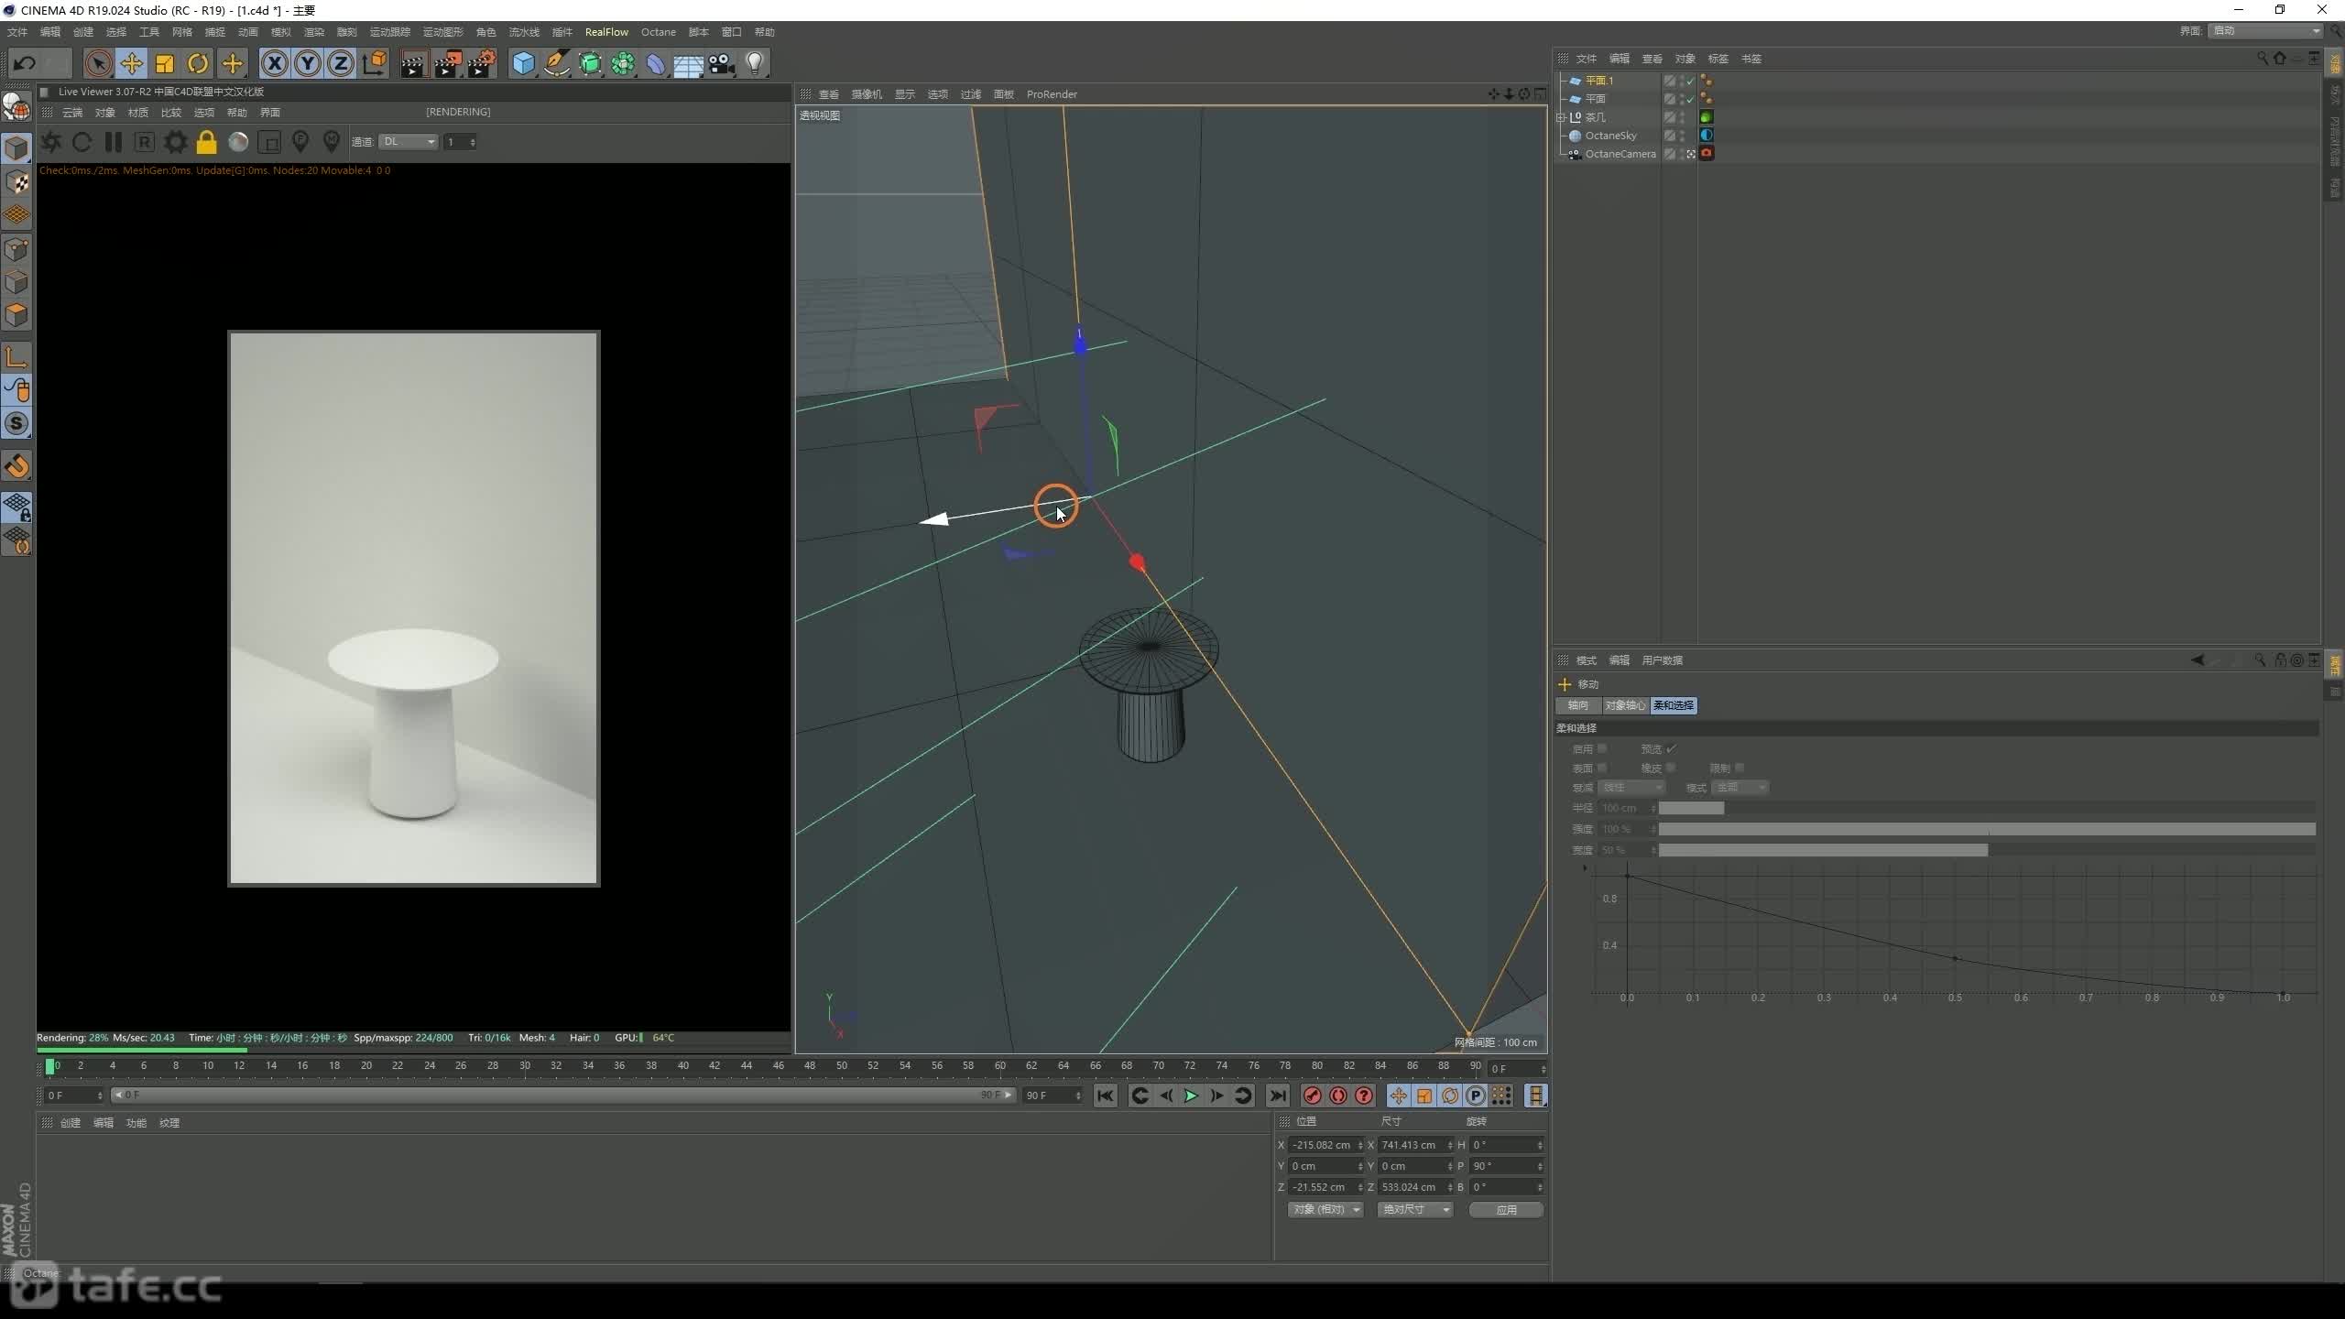Adjust the 宽度 width slider
Viewport: 2345px width, 1319px height.
pos(1987,850)
